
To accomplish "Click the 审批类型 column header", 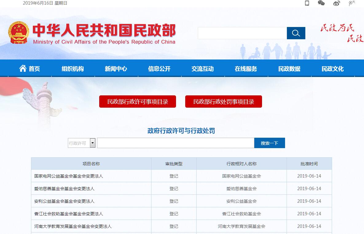I will click(x=174, y=163).
